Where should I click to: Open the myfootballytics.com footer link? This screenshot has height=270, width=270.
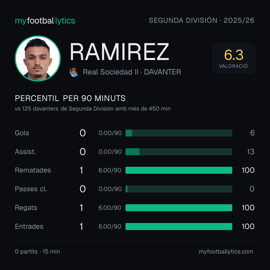point(226,251)
